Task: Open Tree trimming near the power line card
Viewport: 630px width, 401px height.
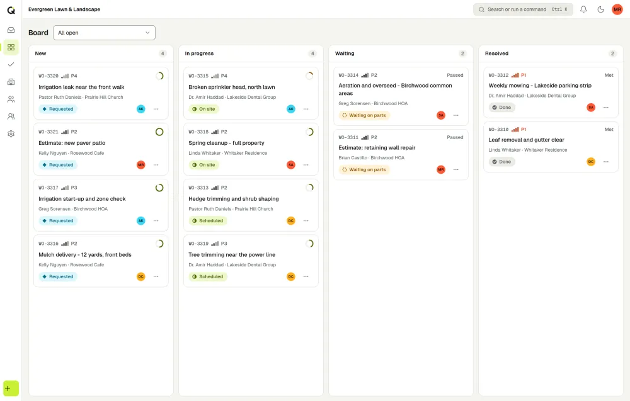Action: tap(232, 254)
